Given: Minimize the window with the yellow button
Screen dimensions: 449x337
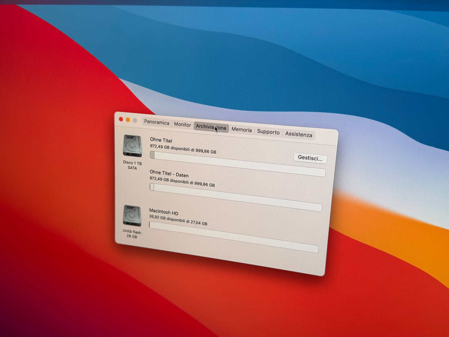Looking at the screenshot, I should 128,120.
